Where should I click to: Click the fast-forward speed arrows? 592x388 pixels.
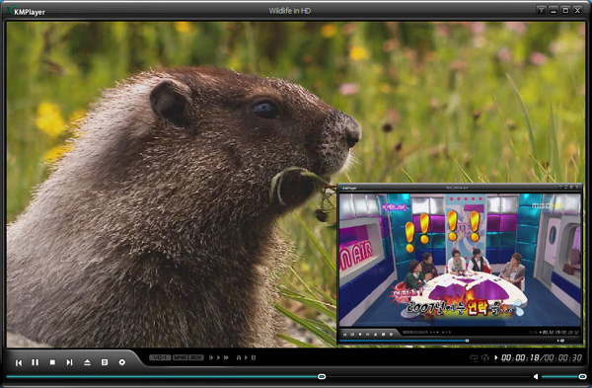[226, 357]
